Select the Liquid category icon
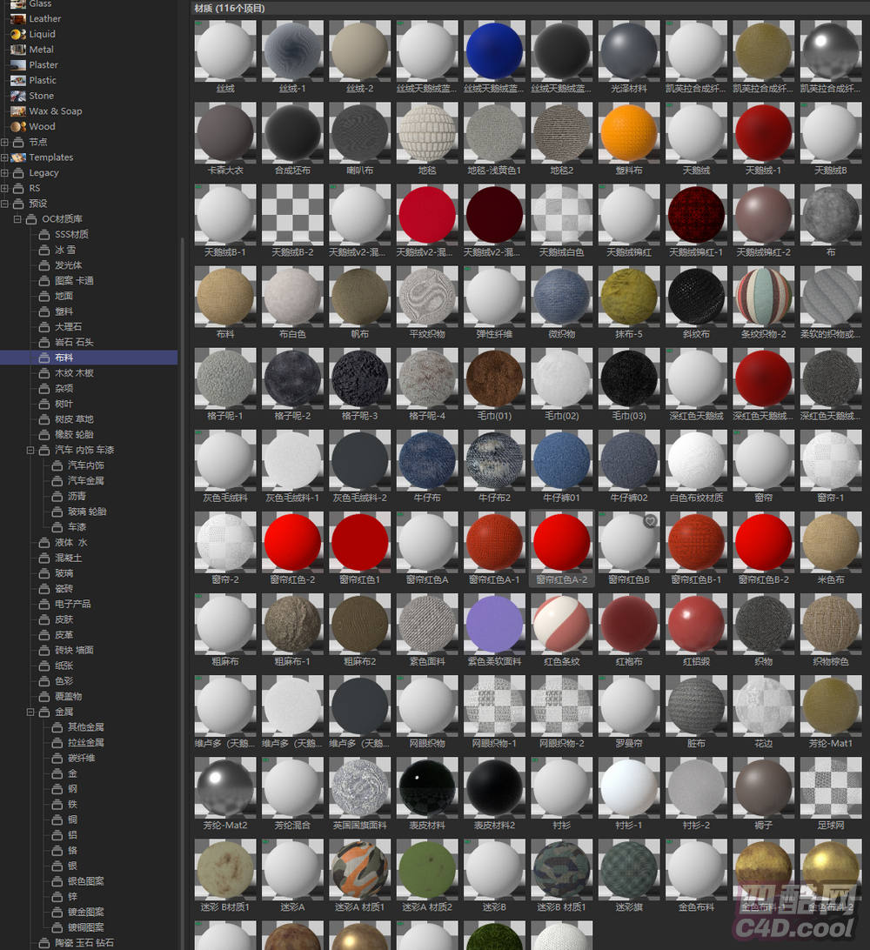The height and width of the screenshot is (950, 870). click(x=18, y=34)
